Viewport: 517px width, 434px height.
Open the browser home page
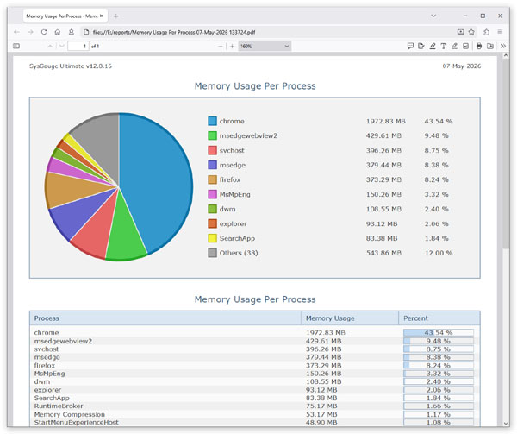pyautogui.click(x=58, y=32)
